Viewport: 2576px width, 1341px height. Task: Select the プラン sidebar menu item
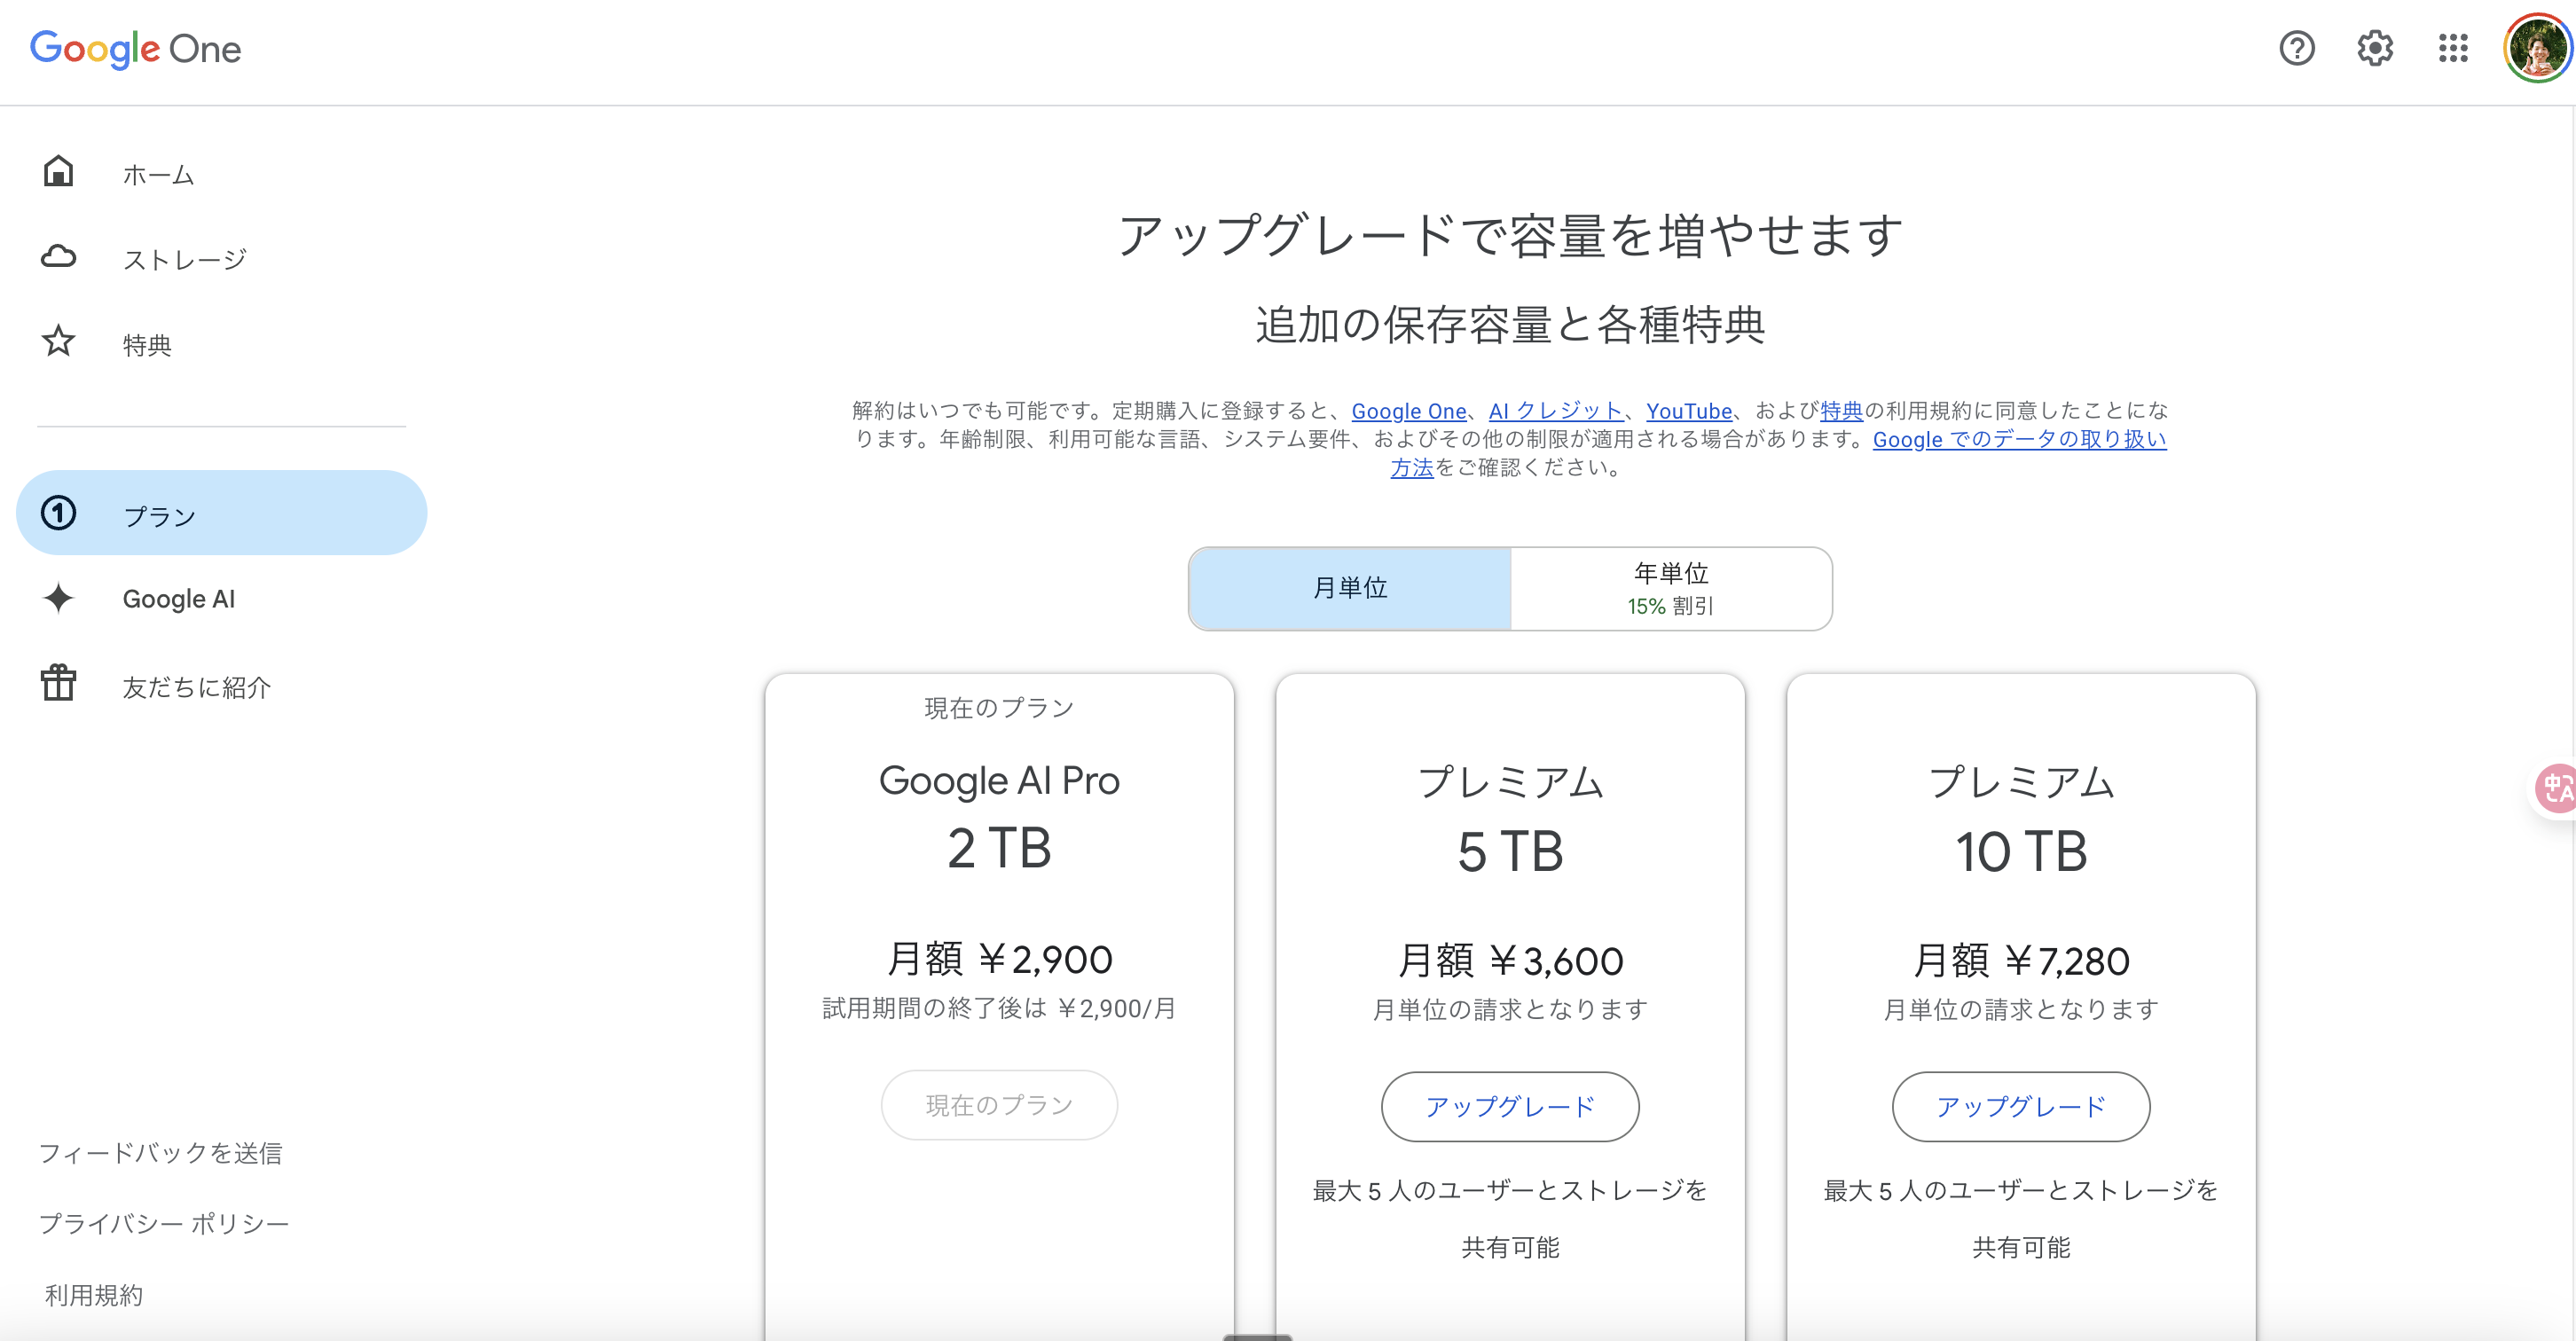coord(221,514)
